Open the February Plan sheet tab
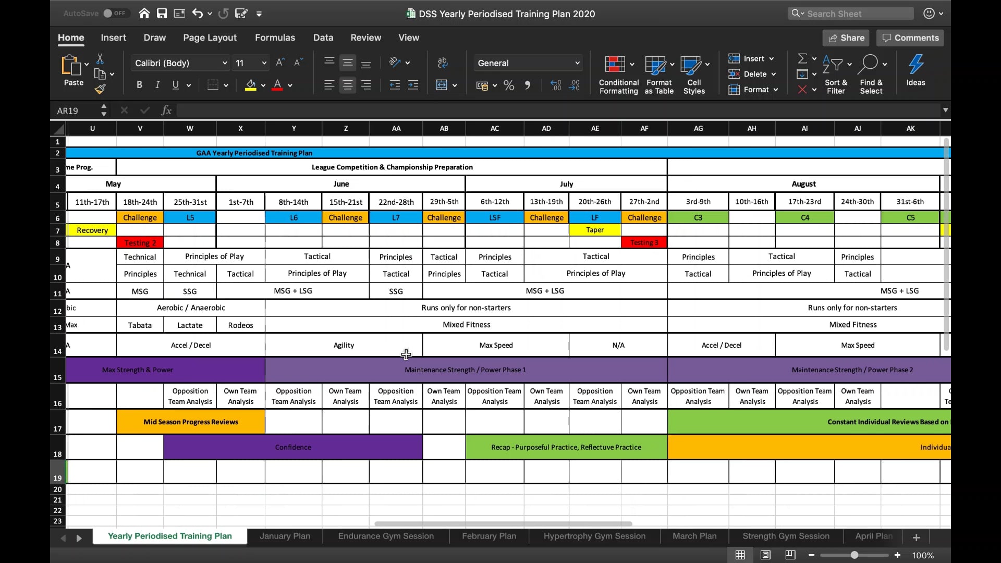Image resolution: width=1001 pixels, height=563 pixels. [489, 536]
